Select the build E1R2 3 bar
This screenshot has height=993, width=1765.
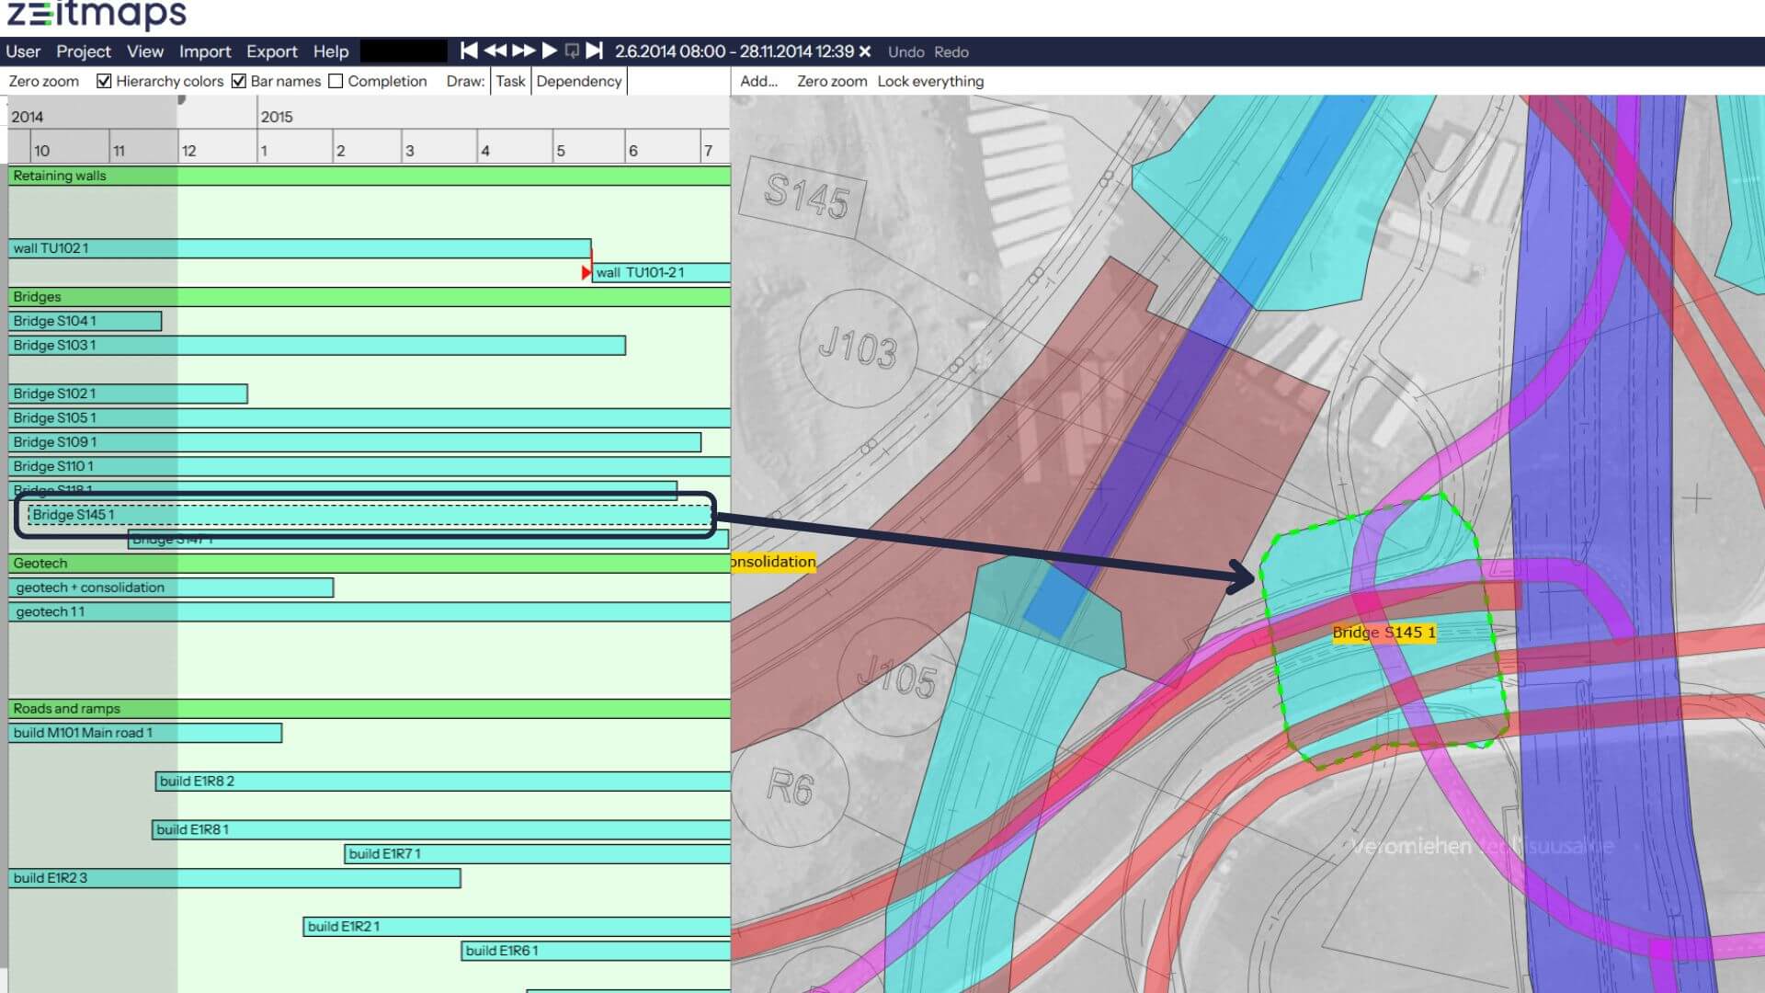[x=234, y=878]
